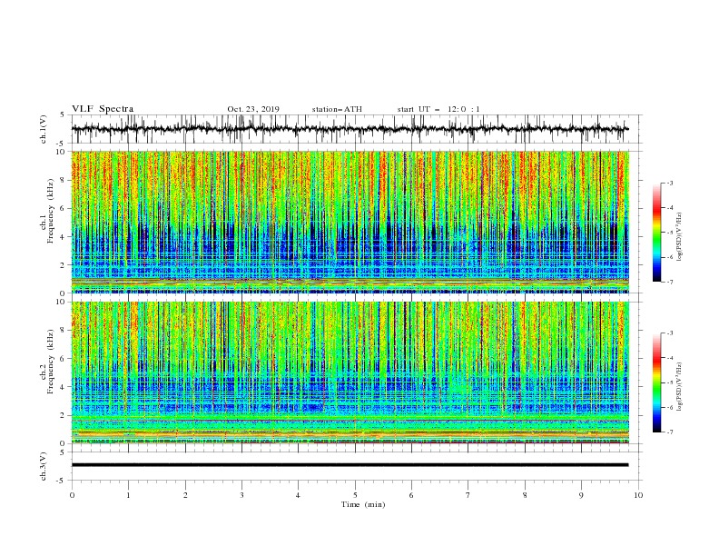The image size is (719, 556).
Task: Select the "Time (min)" x-axis label
Action: (x=363, y=504)
